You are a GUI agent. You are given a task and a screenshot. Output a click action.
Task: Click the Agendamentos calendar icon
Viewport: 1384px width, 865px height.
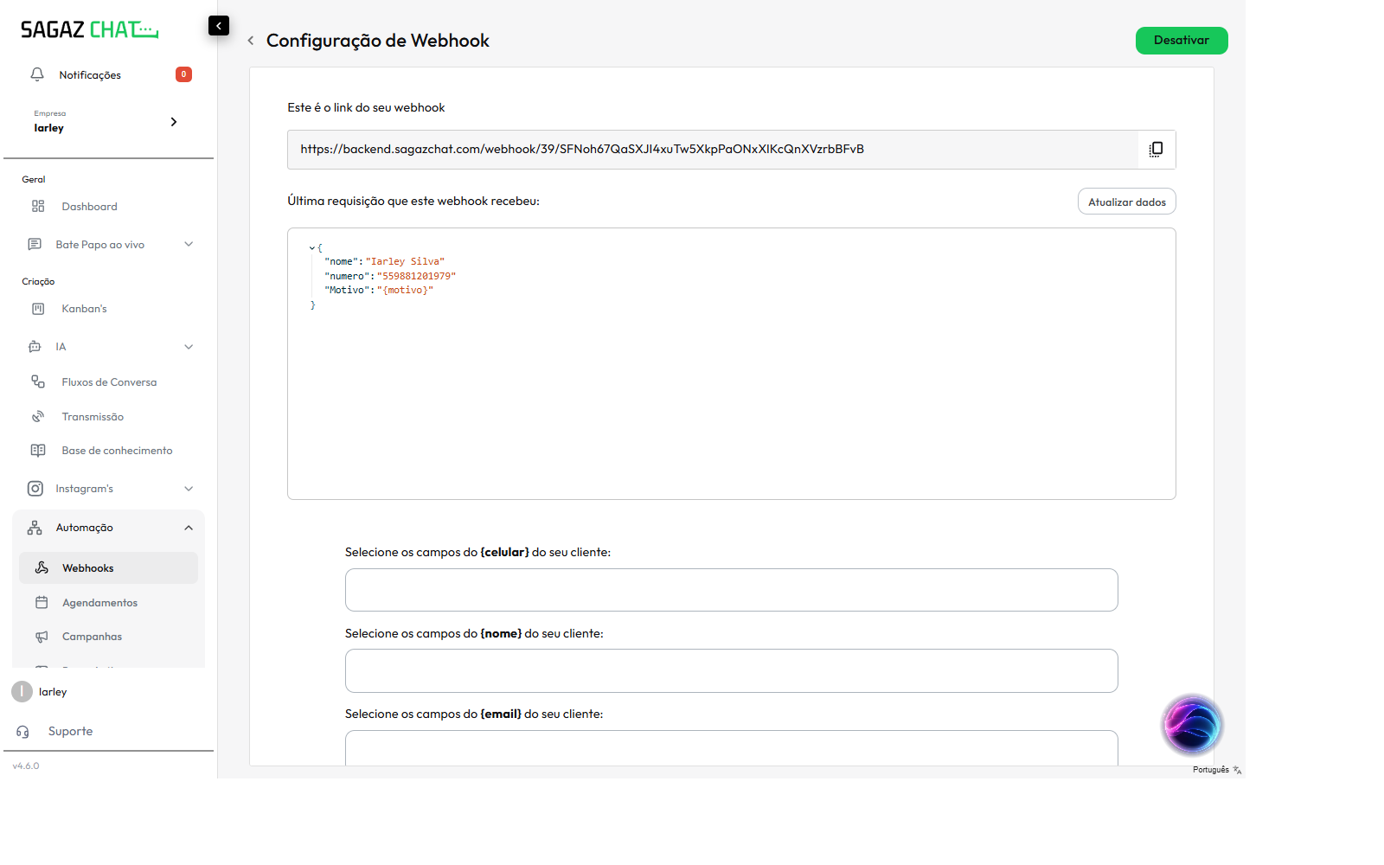[x=42, y=602]
